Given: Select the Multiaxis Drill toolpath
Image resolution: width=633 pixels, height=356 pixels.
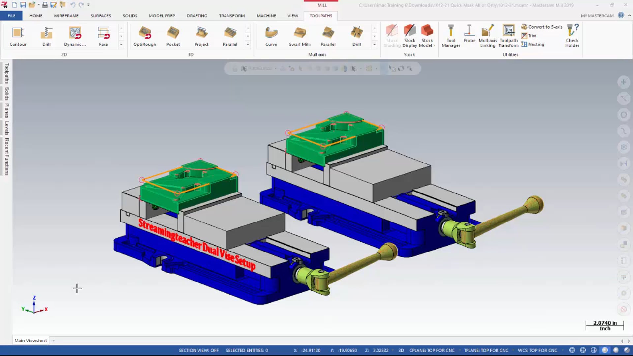Looking at the screenshot, I should coord(356,37).
